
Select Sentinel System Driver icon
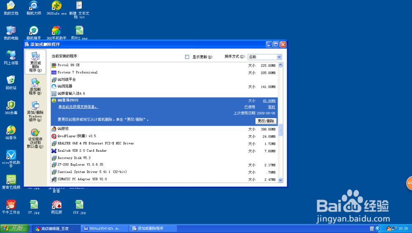click(x=54, y=172)
